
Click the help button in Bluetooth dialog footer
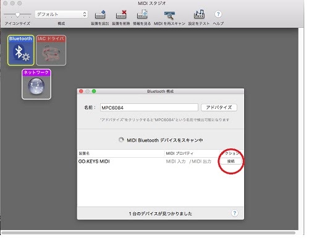pyautogui.click(x=234, y=213)
